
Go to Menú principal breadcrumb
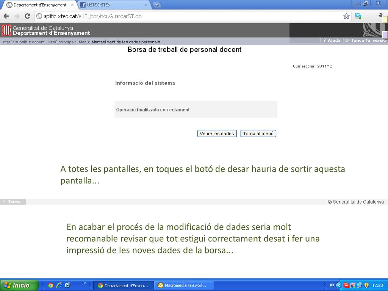(x=62, y=42)
